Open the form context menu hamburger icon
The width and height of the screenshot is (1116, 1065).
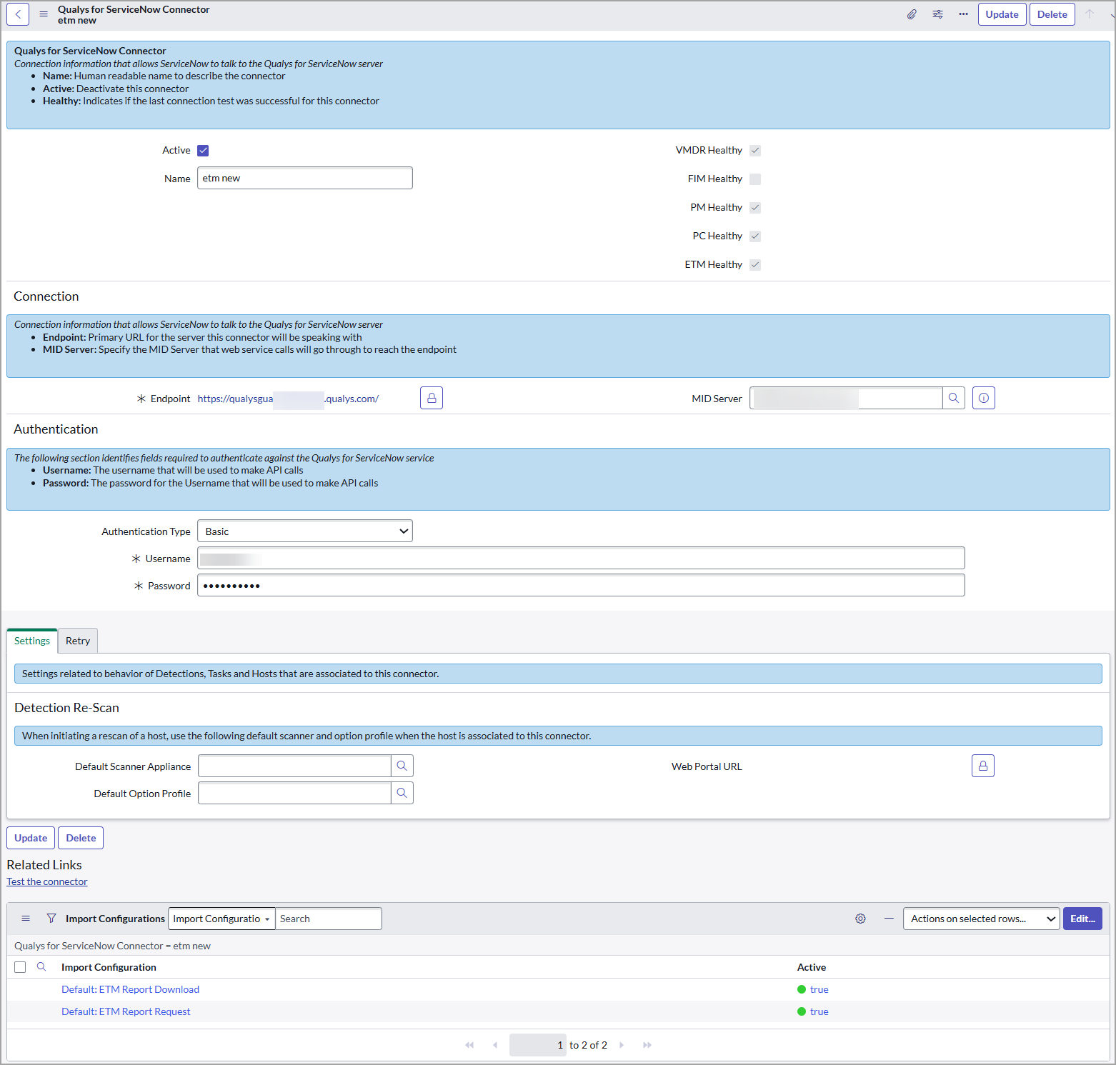pyautogui.click(x=44, y=14)
